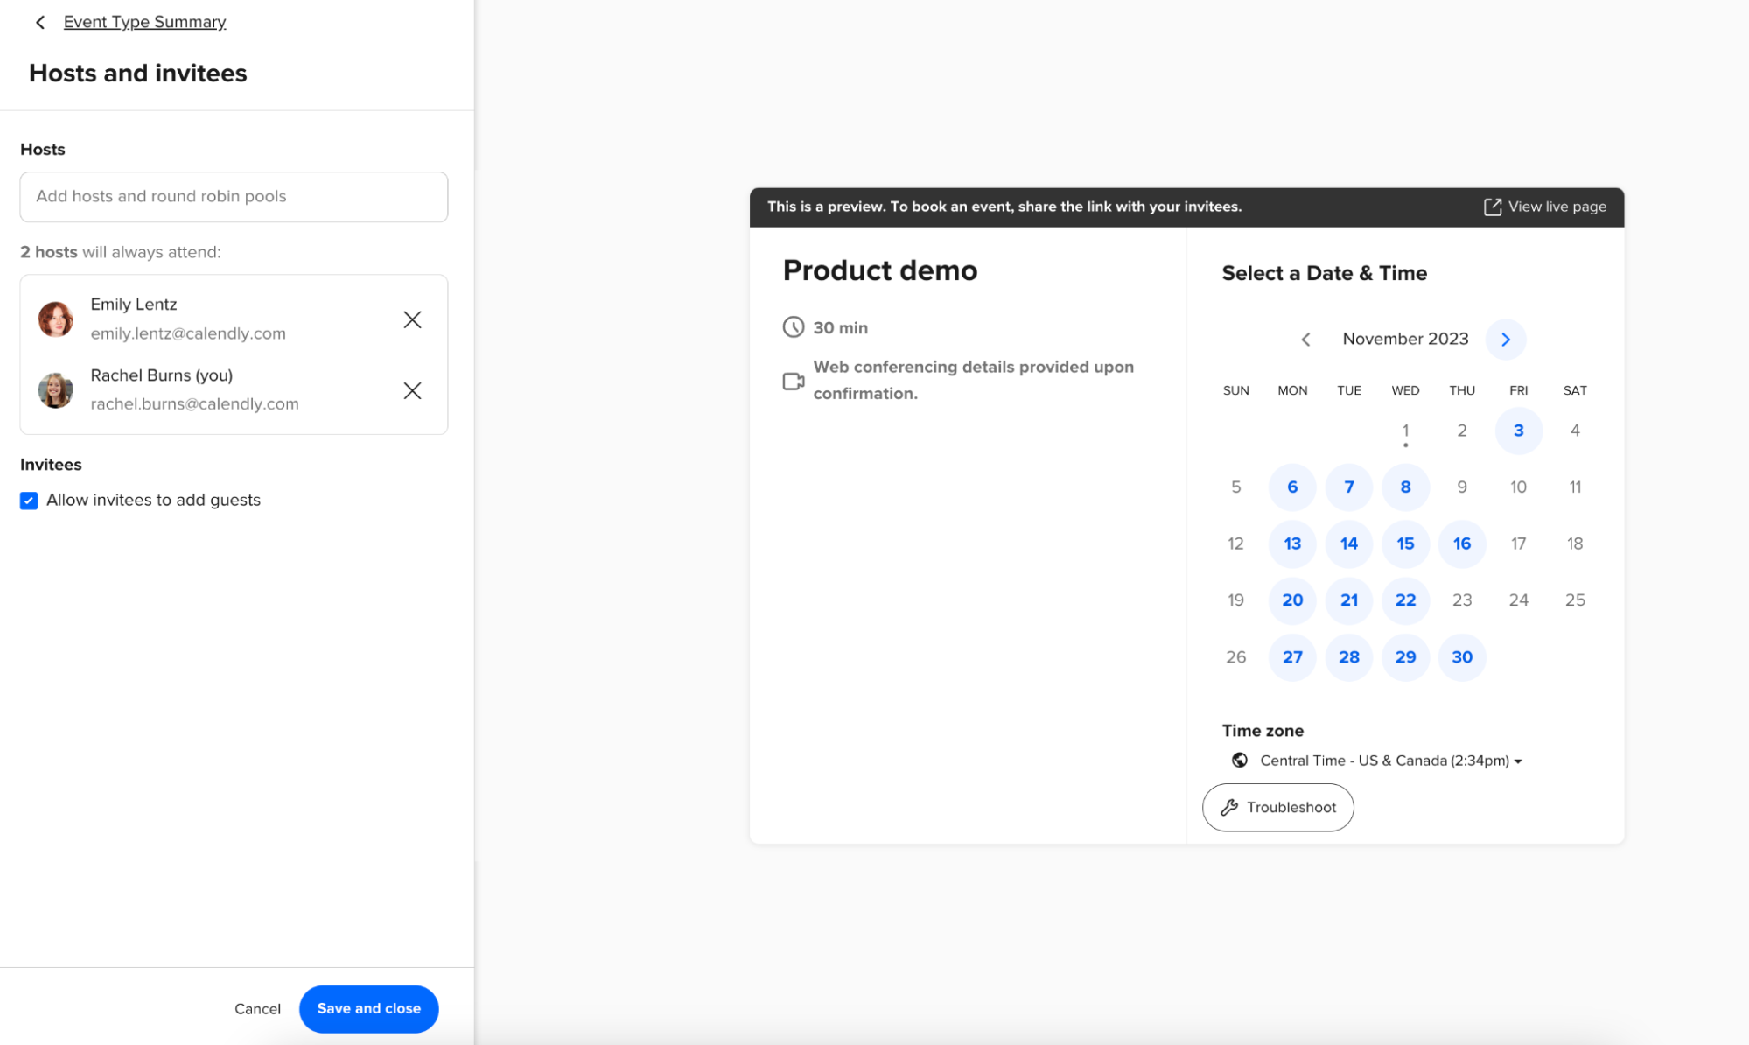
Task: Go to next month in calendar
Action: pos(1505,340)
